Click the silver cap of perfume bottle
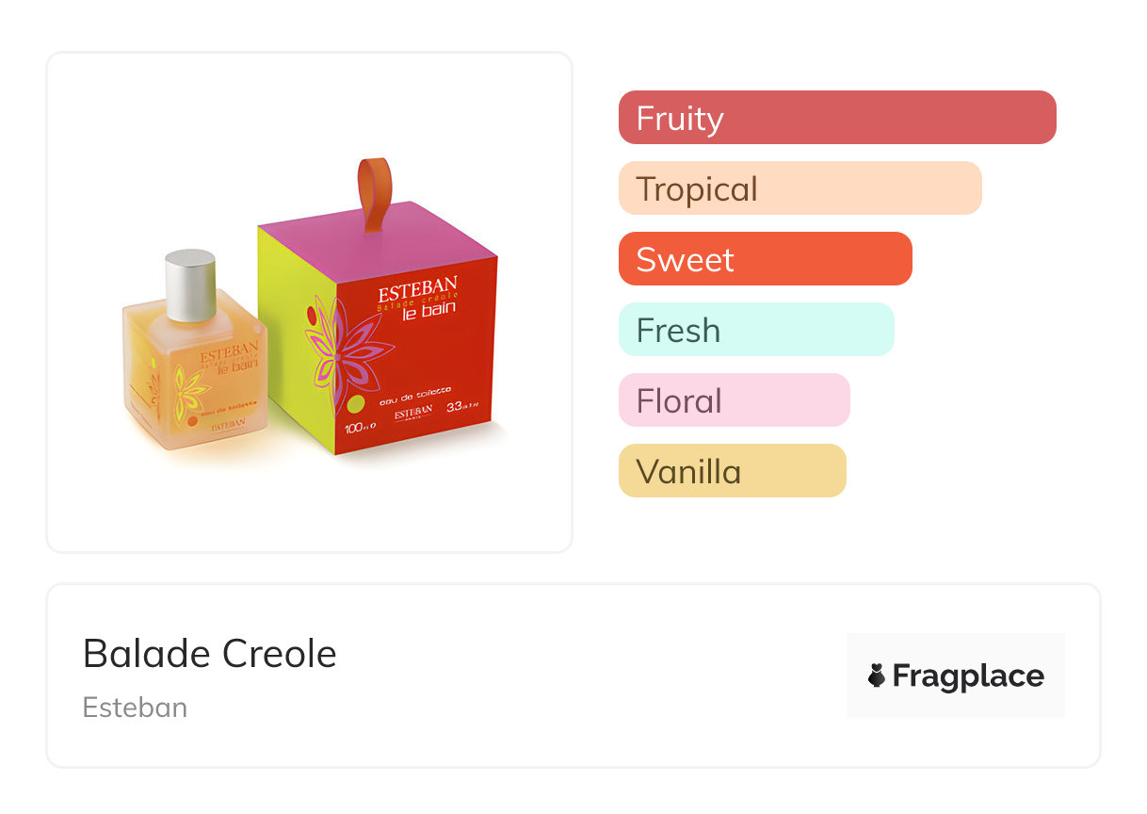1147x814 pixels. 190,284
